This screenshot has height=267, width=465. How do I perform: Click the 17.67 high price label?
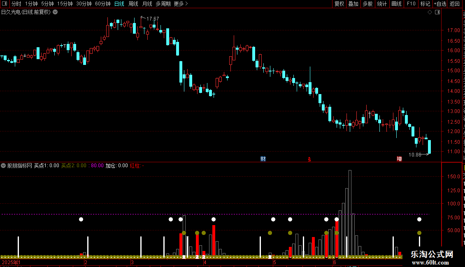tap(153, 18)
